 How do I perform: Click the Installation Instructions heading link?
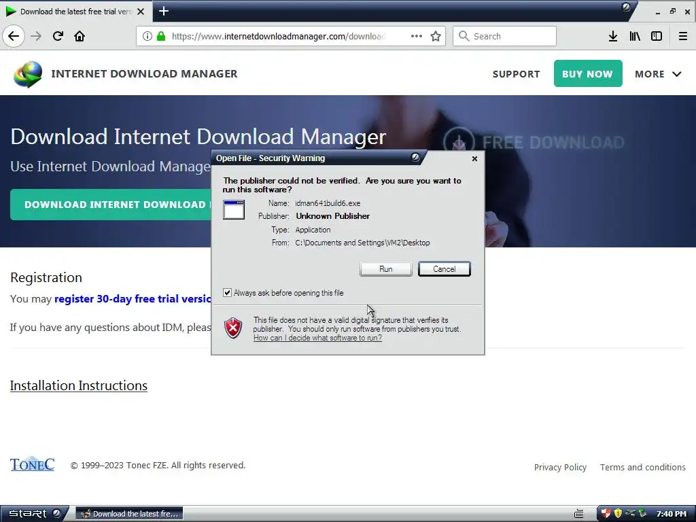79,385
